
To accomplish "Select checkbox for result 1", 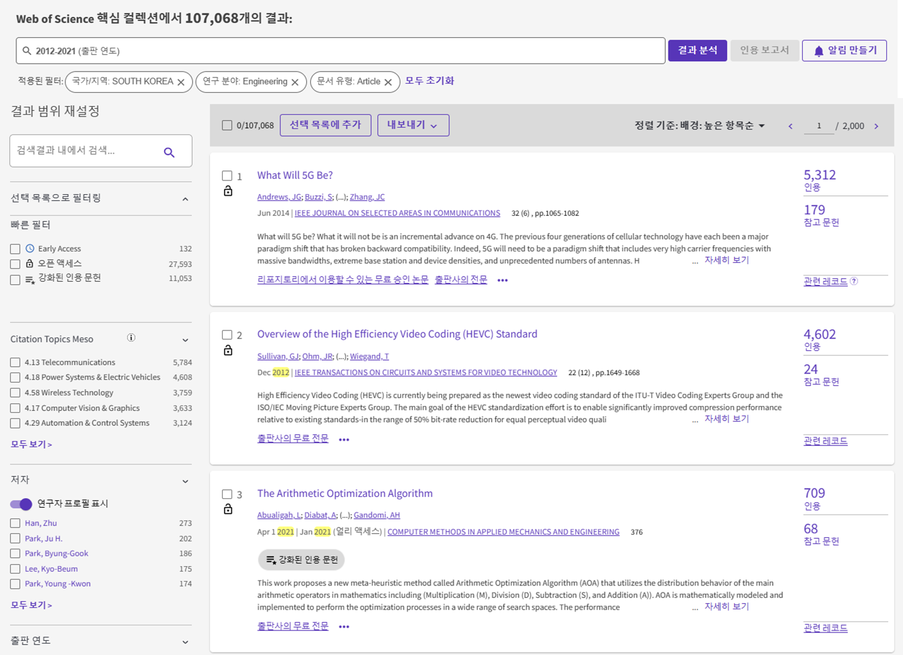I will coord(227,176).
